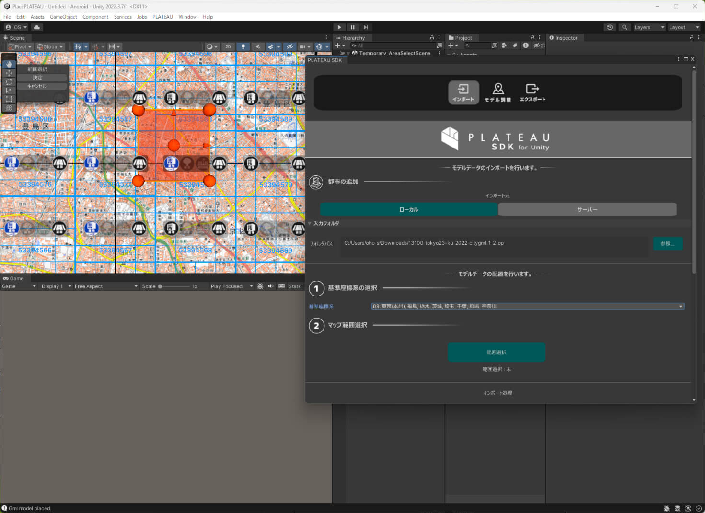Screen dimensions: 705x513
Task: Select the Rect tool in Scene toolbar
Action: point(9,99)
